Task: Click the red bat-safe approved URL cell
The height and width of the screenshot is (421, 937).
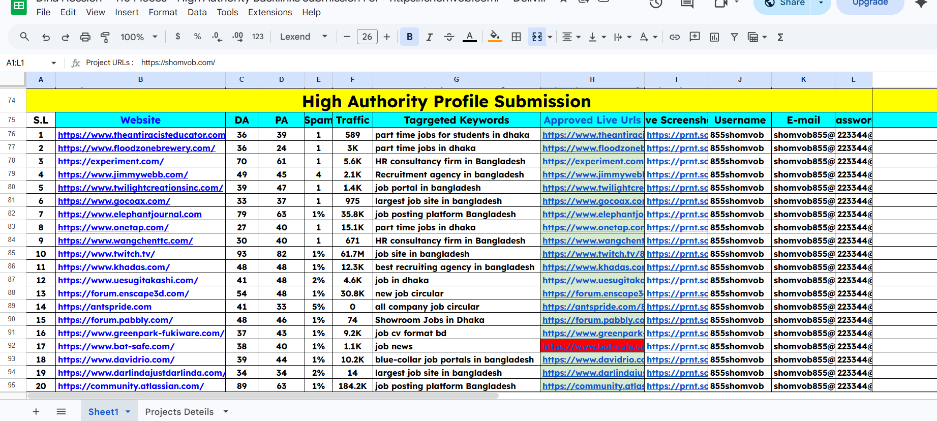Action: [x=592, y=346]
